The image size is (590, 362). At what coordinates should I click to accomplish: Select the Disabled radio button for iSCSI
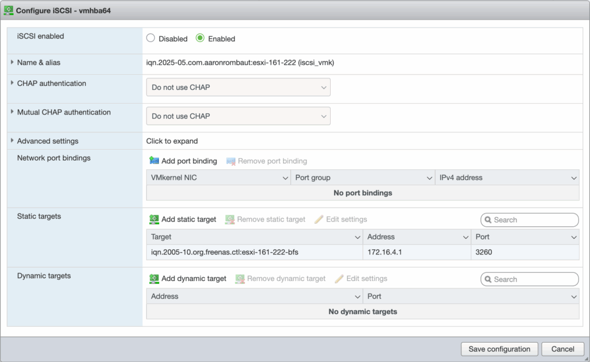151,39
